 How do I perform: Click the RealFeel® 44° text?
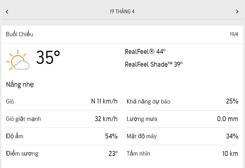[145, 52]
